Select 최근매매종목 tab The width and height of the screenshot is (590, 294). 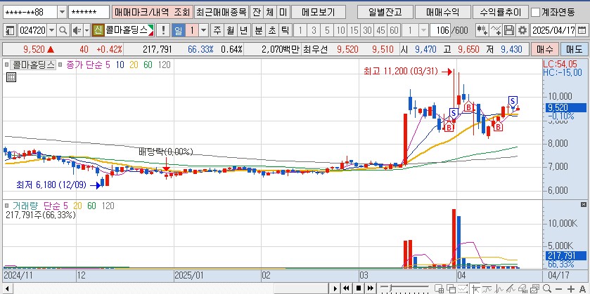(x=222, y=13)
